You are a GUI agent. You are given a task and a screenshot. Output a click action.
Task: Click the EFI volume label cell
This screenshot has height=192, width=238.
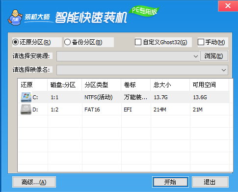pyautogui.click(x=128, y=110)
